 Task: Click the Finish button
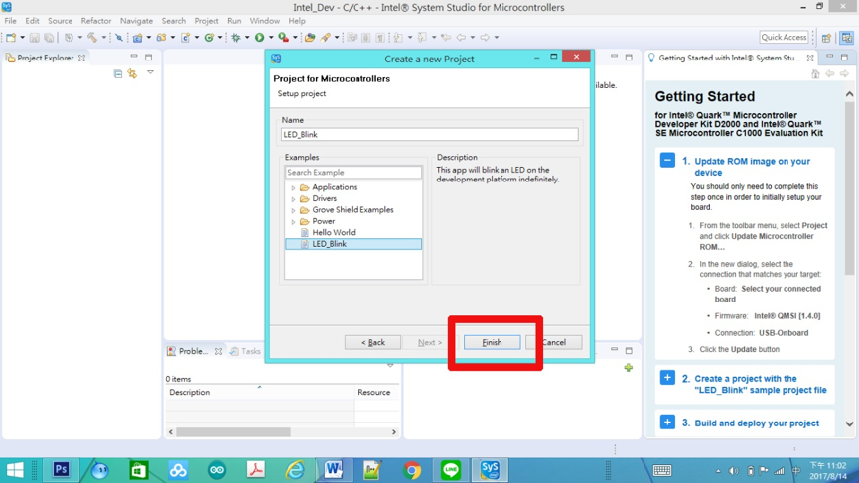[x=492, y=342]
